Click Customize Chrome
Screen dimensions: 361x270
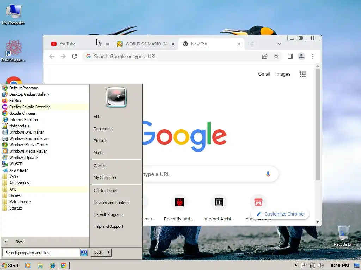pyautogui.click(x=280, y=214)
